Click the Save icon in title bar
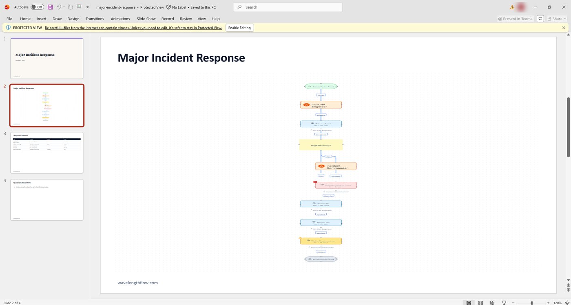This screenshot has height=305, width=571. tap(50, 7)
